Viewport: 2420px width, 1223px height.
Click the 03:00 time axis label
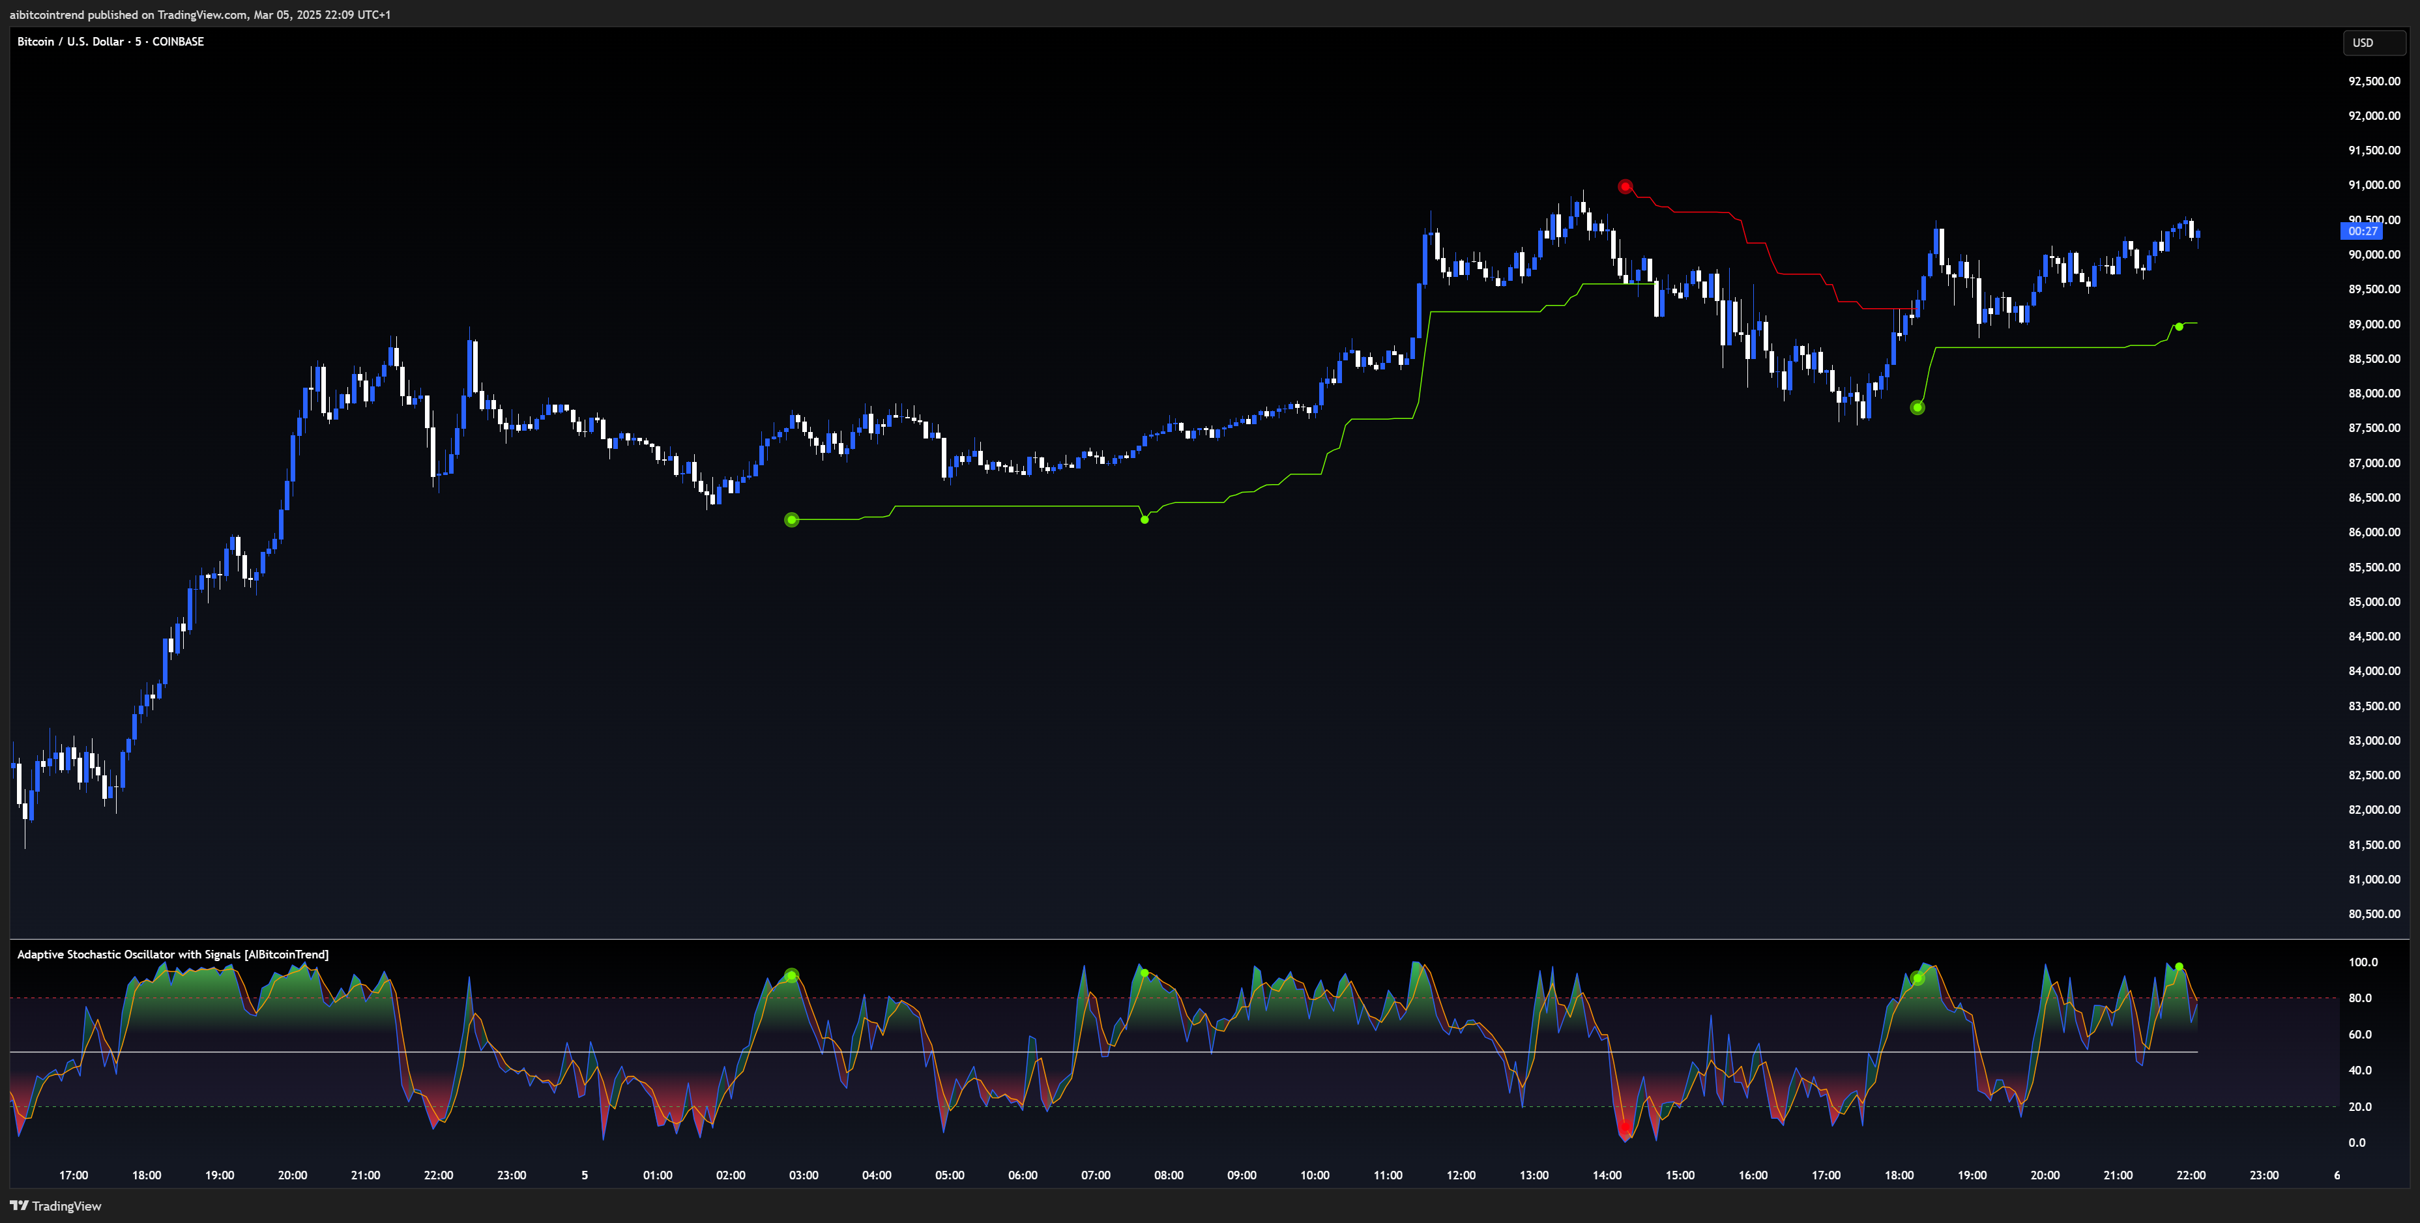(x=803, y=1175)
